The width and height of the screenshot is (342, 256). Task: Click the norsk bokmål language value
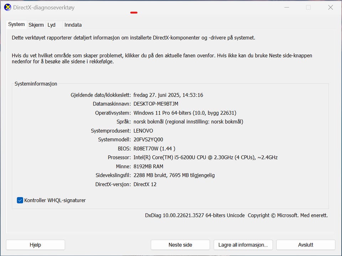pos(188,122)
